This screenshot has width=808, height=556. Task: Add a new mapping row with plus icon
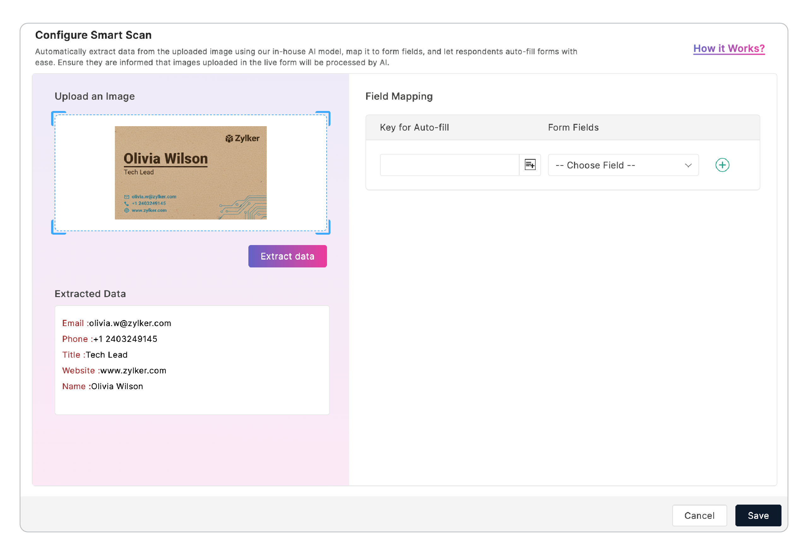[722, 165]
